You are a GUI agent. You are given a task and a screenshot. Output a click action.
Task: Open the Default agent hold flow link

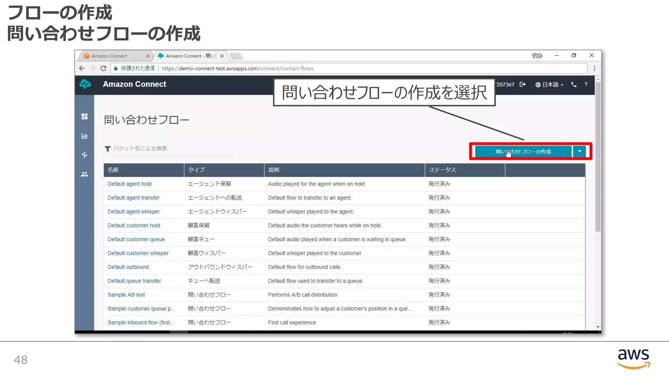tap(129, 184)
